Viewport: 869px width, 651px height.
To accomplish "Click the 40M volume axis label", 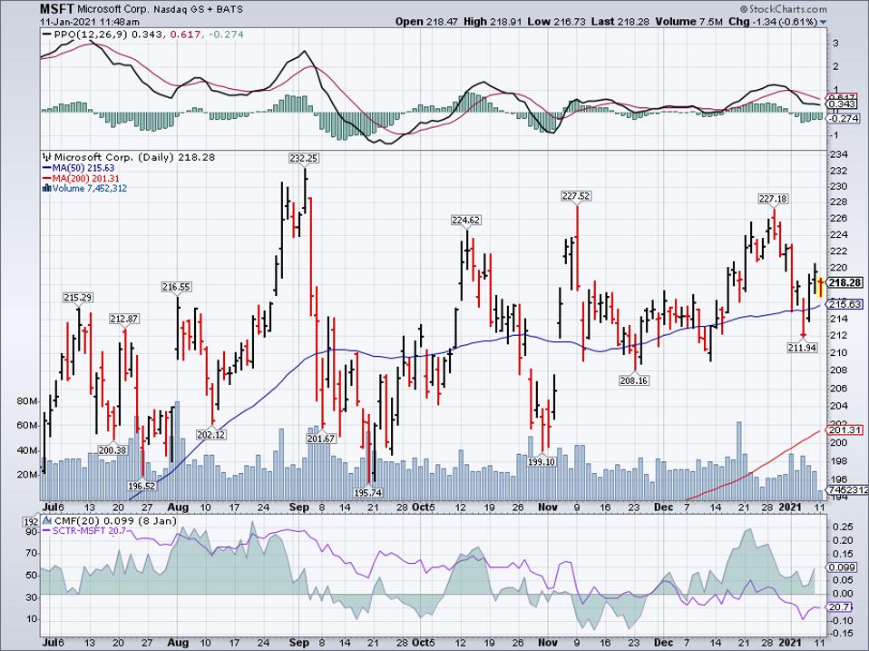I will point(27,450).
